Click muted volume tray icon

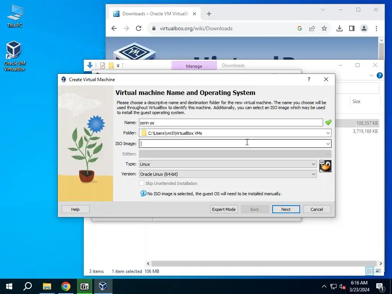[x=342, y=286]
